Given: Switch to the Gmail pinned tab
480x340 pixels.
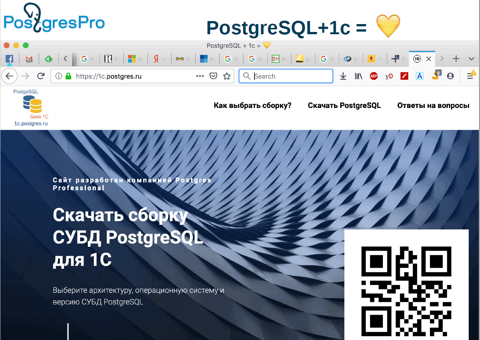Looking at the screenshot, I should 29,59.
